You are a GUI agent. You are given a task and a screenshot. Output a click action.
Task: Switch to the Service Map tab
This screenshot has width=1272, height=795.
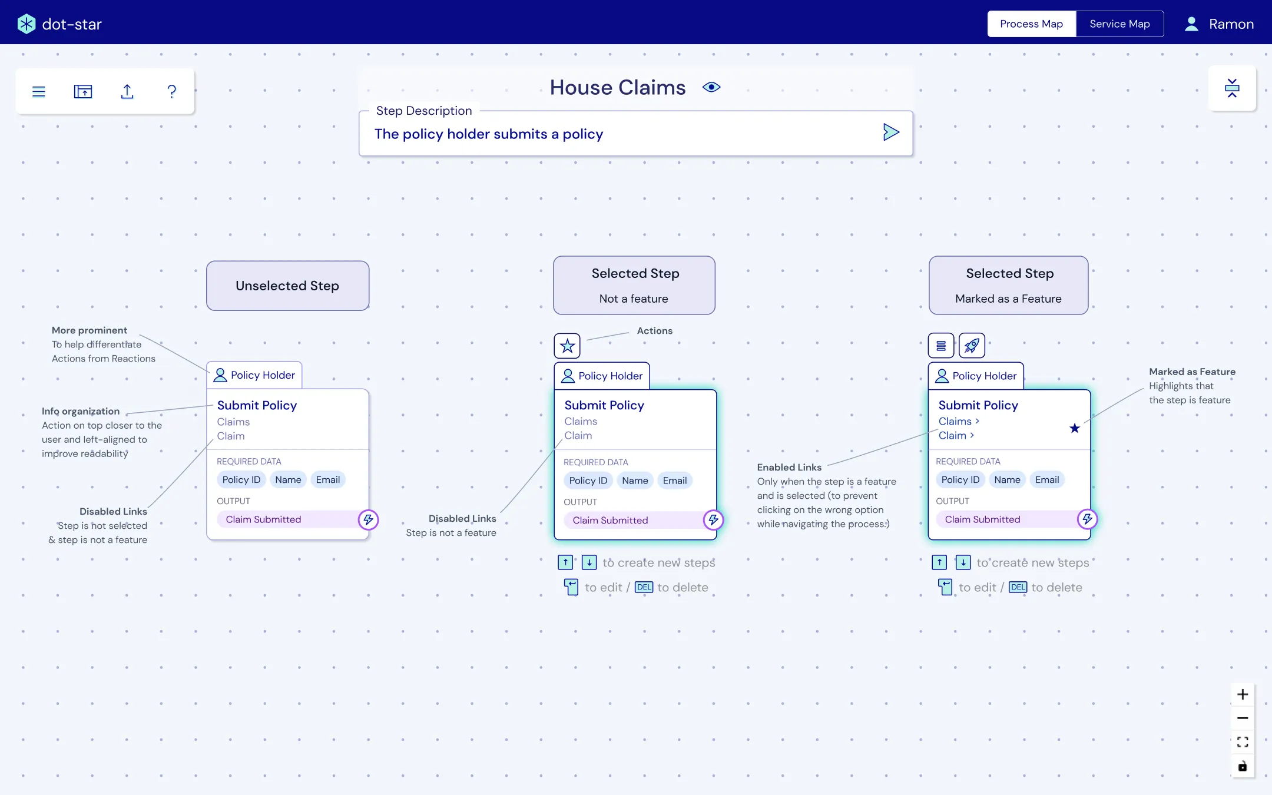pyautogui.click(x=1119, y=24)
